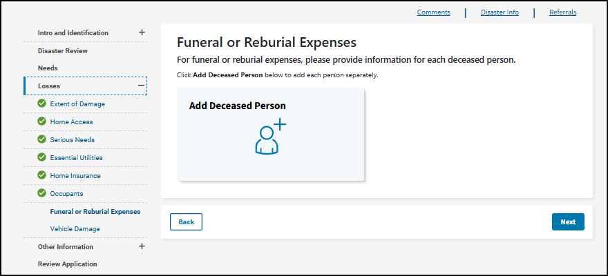Open the Comments link
Image resolution: width=608 pixels, height=276 pixels.
tap(433, 12)
